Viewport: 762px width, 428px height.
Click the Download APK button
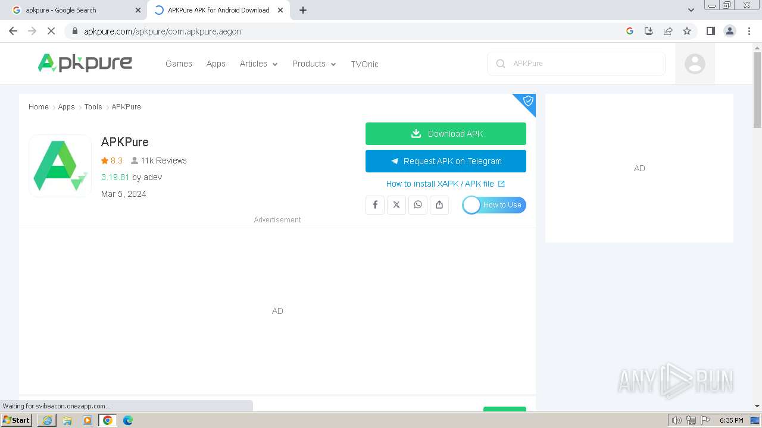(446, 134)
